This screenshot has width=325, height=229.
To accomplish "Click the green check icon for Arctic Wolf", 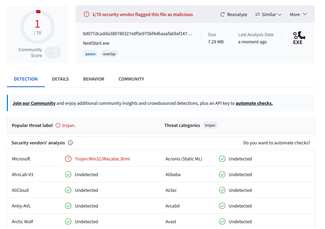I will coord(68,222).
